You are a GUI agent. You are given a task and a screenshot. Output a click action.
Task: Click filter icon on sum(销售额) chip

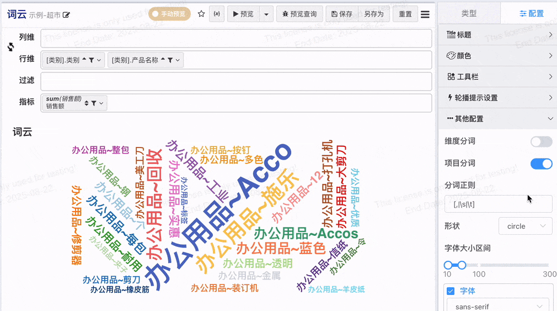coord(94,103)
